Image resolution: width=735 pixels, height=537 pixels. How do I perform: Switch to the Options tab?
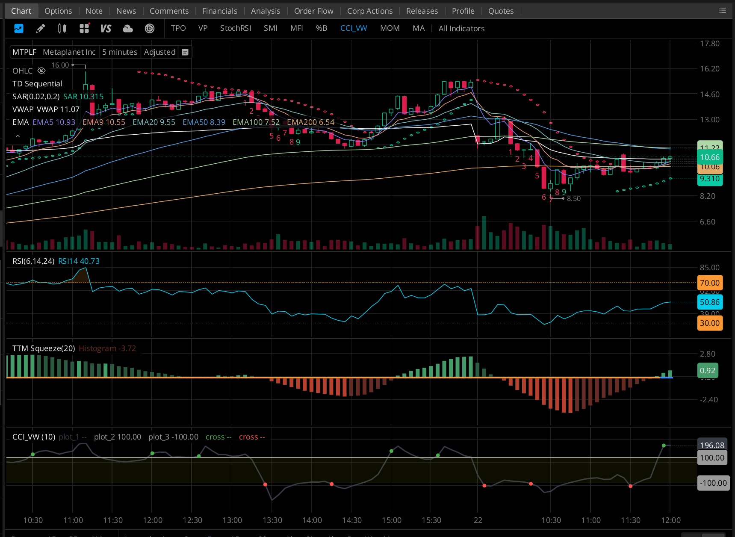[58, 11]
